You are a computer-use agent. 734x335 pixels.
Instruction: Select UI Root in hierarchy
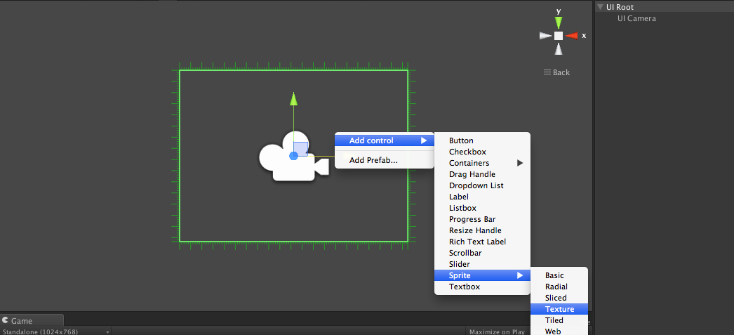[620, 7]
